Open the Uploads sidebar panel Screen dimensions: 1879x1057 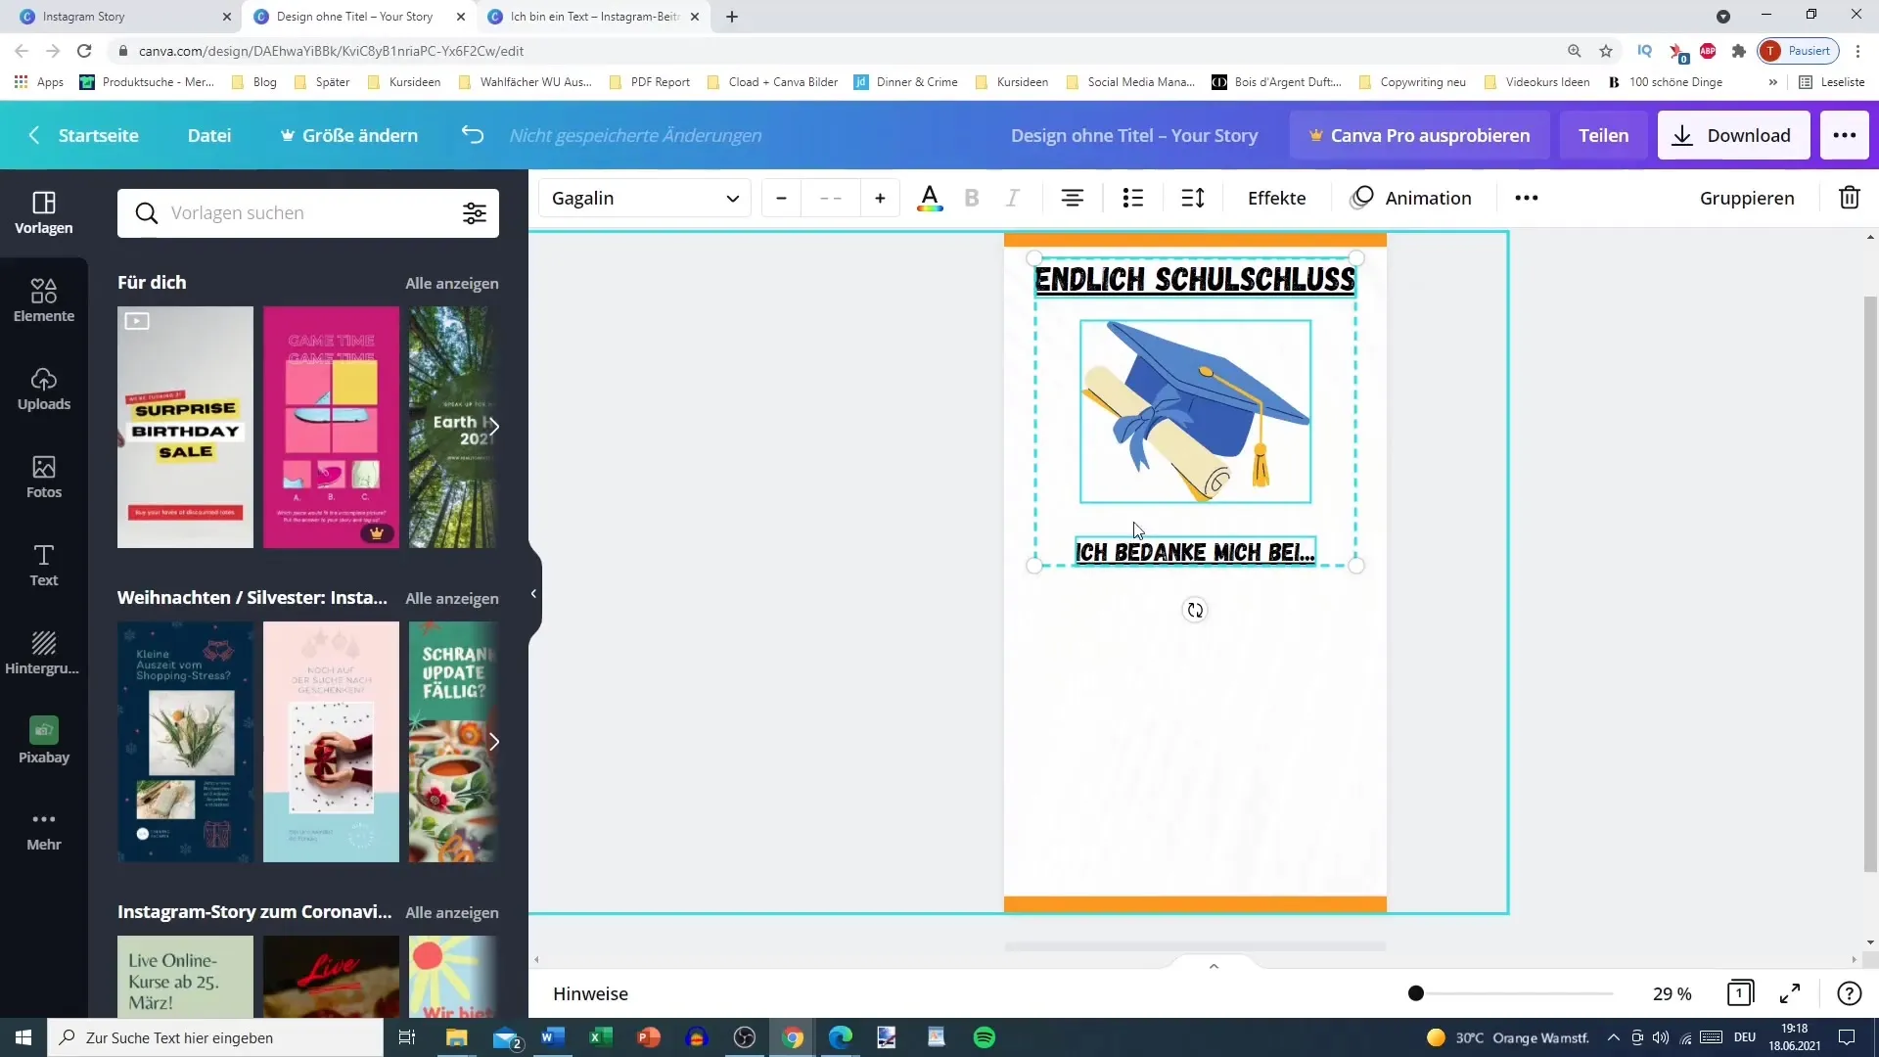(x=44, y=389)
